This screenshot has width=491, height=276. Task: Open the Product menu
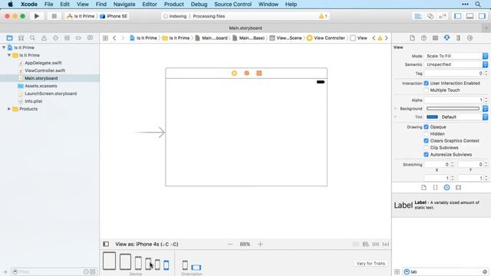point(174,4)
